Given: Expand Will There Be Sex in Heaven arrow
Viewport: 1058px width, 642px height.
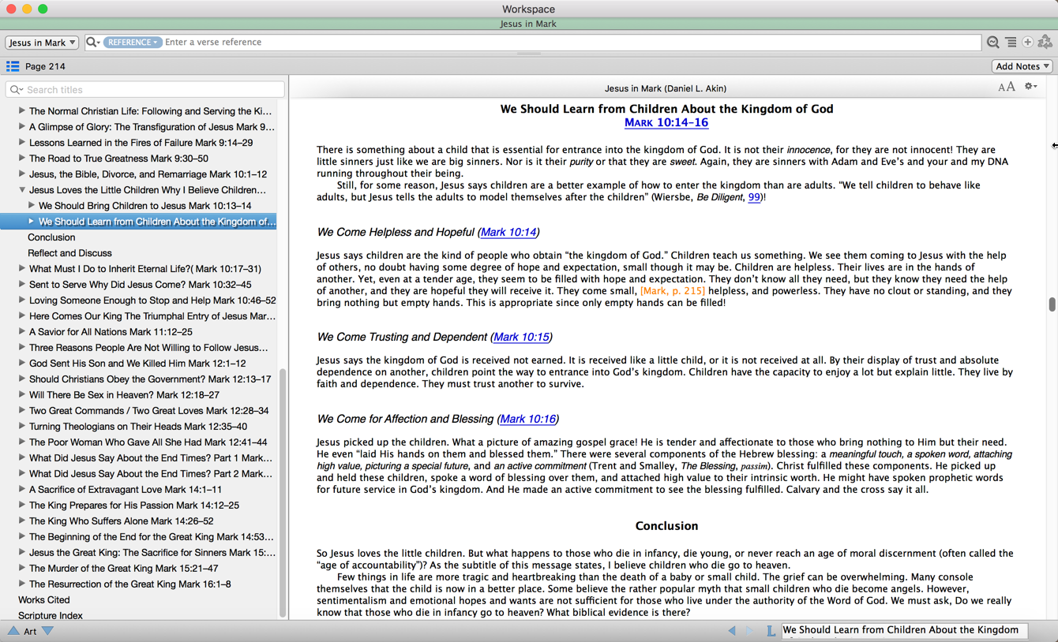Looking at the screenshot, I should [x=22, y=395].
